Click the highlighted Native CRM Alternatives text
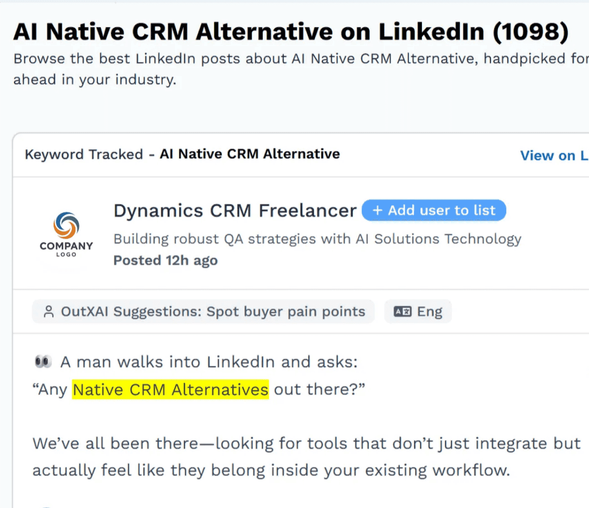The image size is (589, 508). [171, 390]
